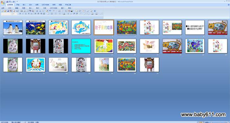Screen dimensions: 230x123
Task: Click the Format Painter brush icon
Action: [47, 11]
